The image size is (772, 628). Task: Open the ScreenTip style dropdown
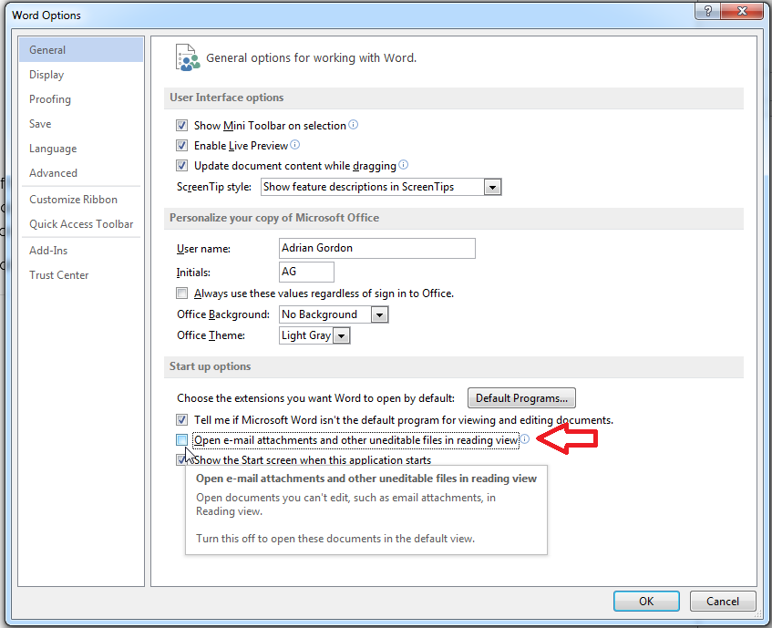[492, 187]
